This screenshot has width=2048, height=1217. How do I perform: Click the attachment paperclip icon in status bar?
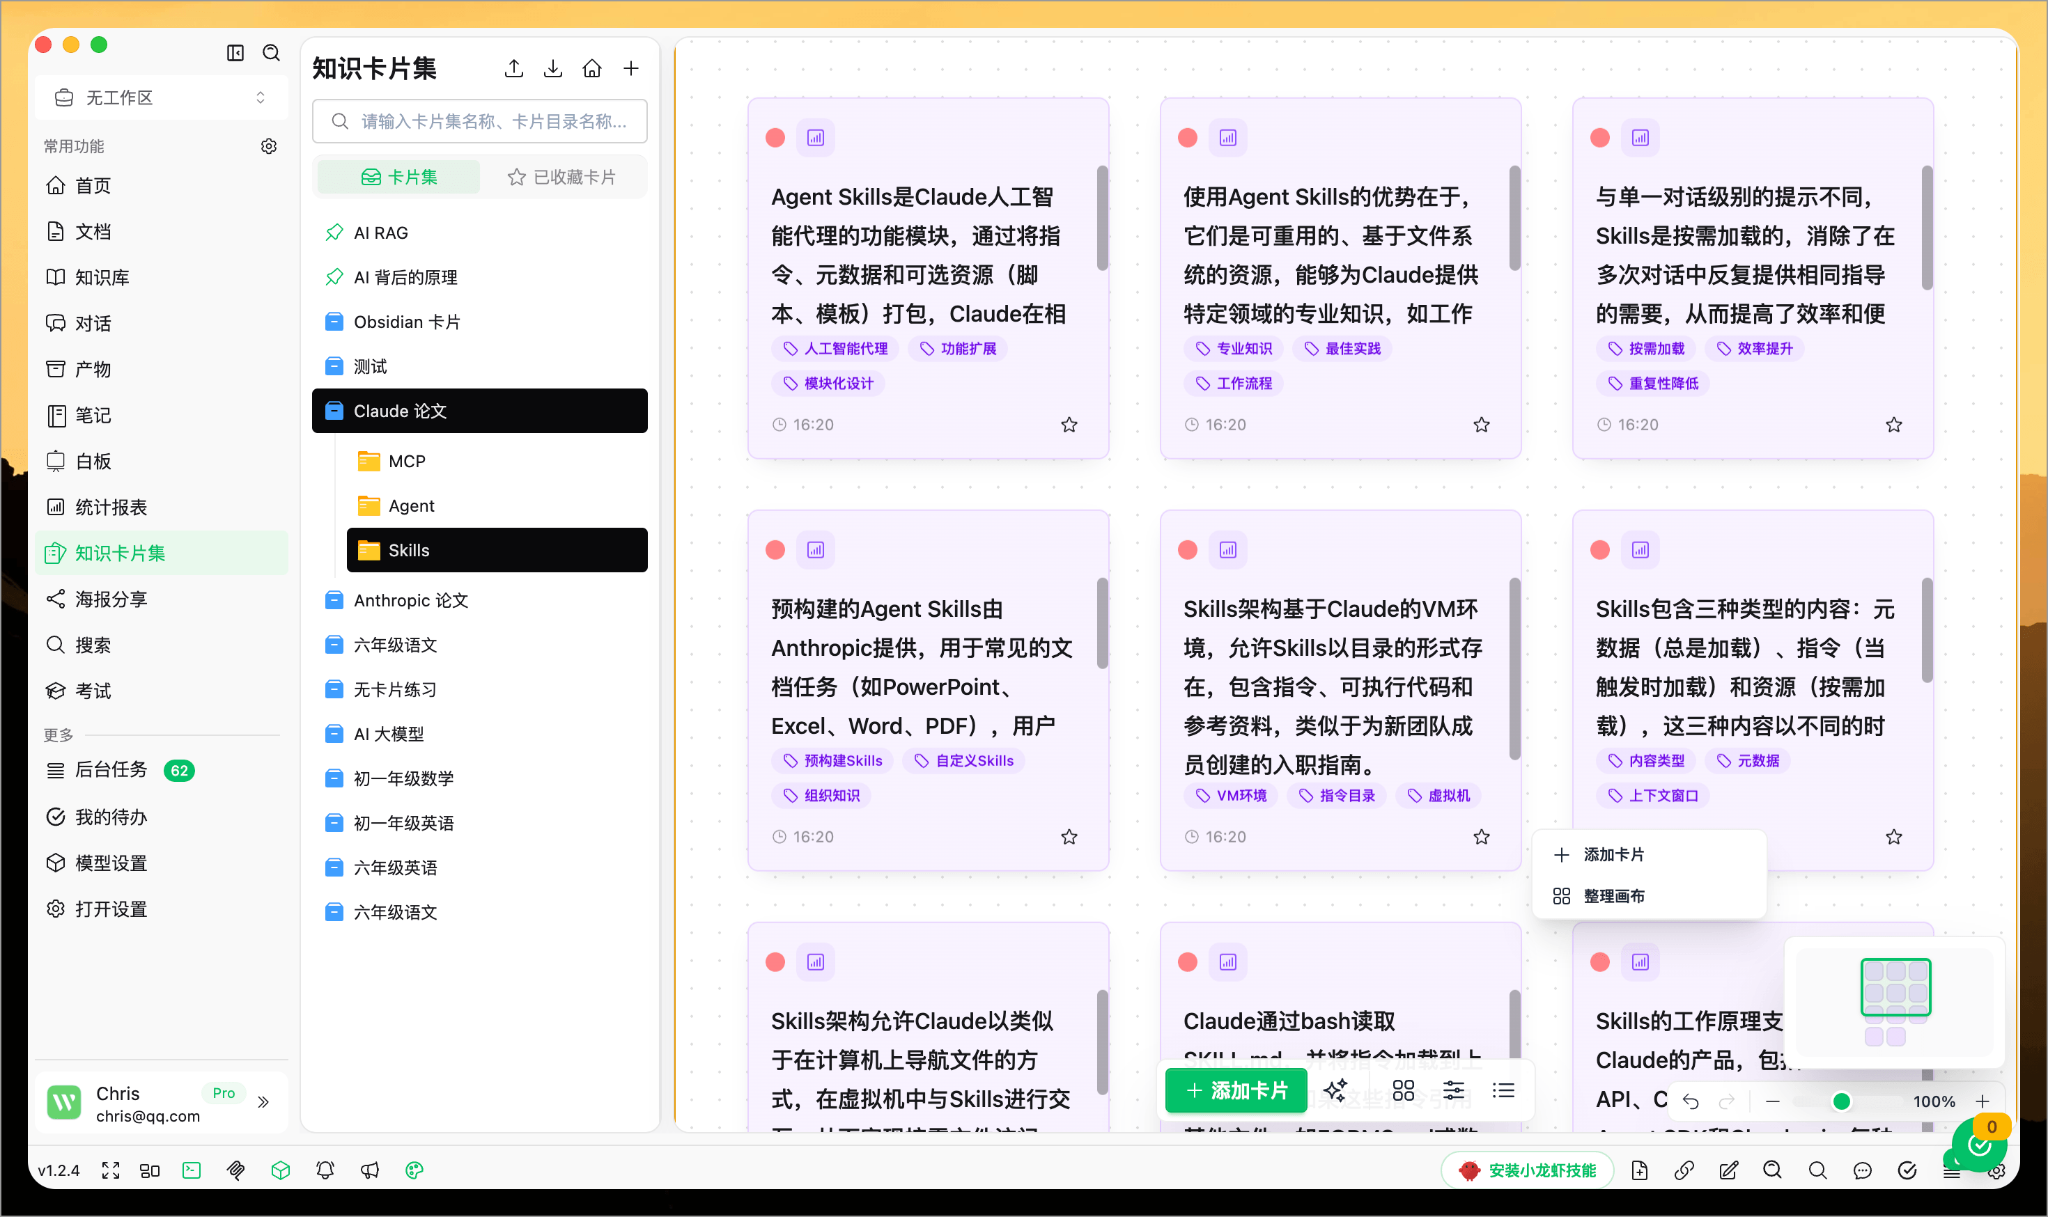(236, 1170)
